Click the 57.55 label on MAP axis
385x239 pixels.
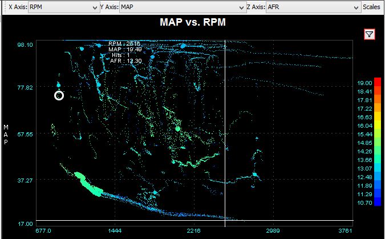(25, 134)
